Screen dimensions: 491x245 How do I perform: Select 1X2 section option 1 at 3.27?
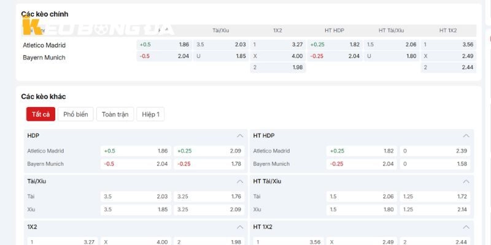coord(63,241)
